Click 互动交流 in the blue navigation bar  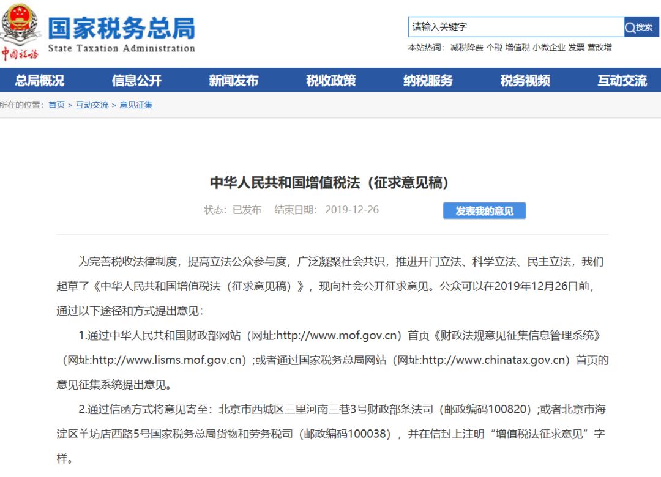622,81
